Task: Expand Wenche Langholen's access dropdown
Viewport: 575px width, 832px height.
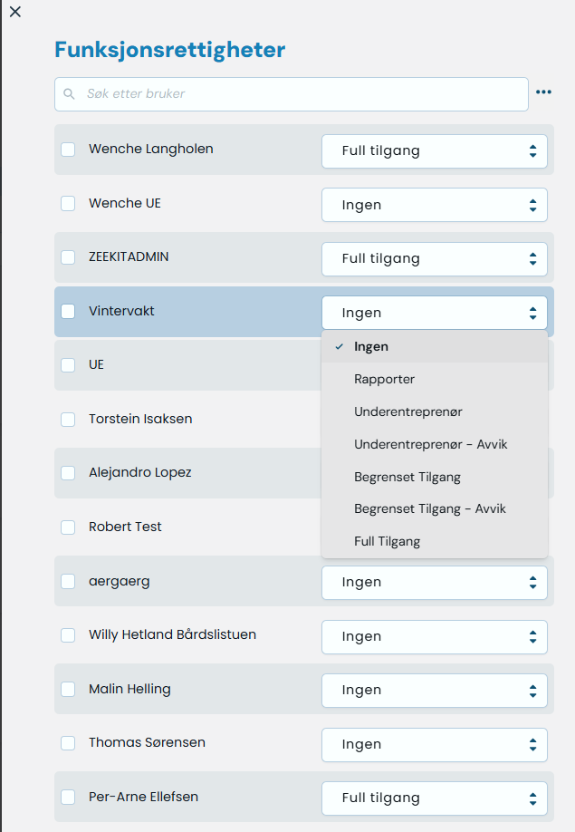Action: click(x=435, y=151)
